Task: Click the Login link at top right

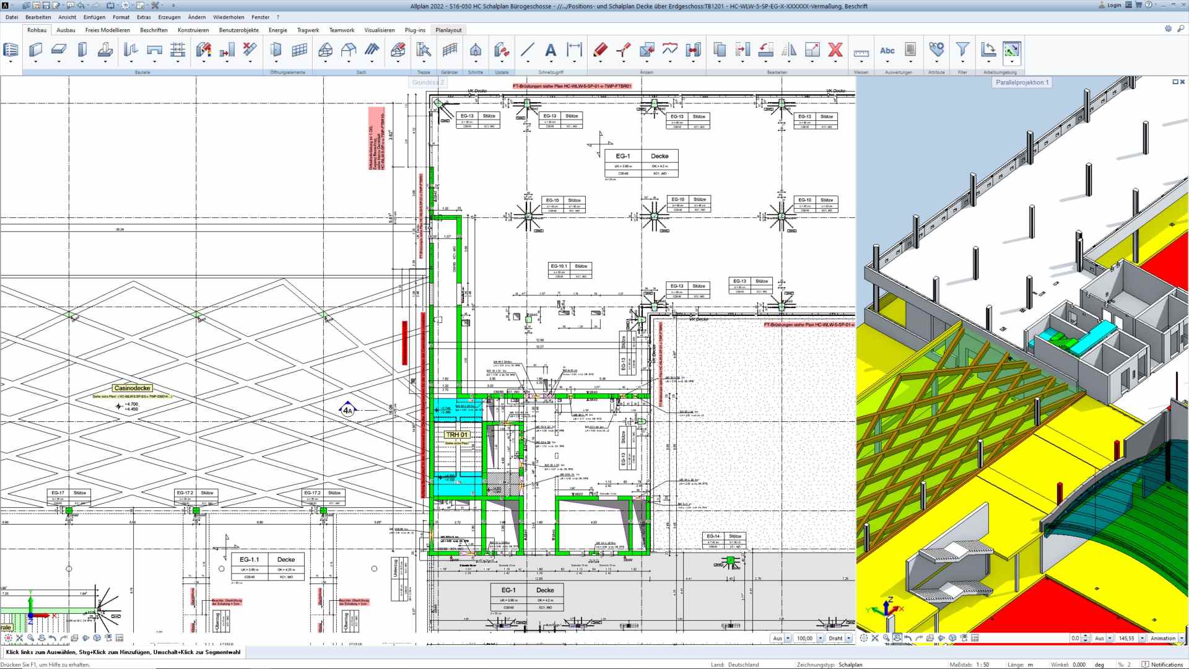Action: (1114, 5)
